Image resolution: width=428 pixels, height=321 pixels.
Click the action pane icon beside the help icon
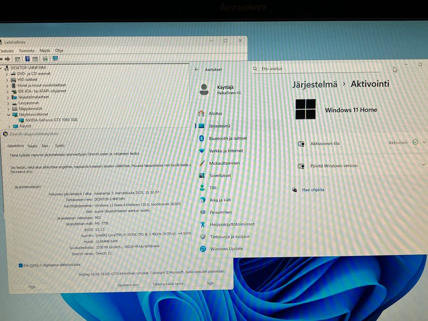pyautogui.click(x=35, y=59)
